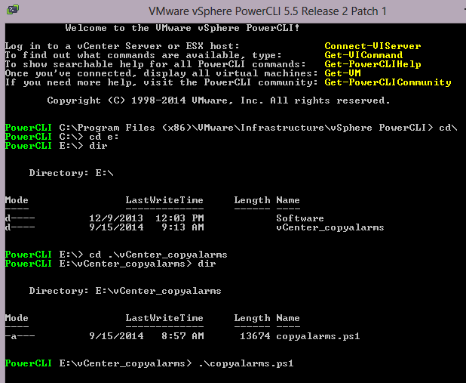Click the VMware copyright notice line
Screen dimensions: 466x383
(x=219, y=100)
